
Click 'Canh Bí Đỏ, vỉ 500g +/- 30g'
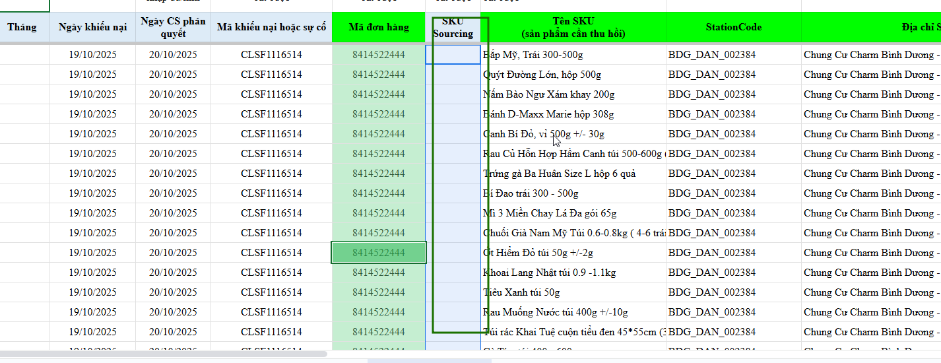pos(573,134)
